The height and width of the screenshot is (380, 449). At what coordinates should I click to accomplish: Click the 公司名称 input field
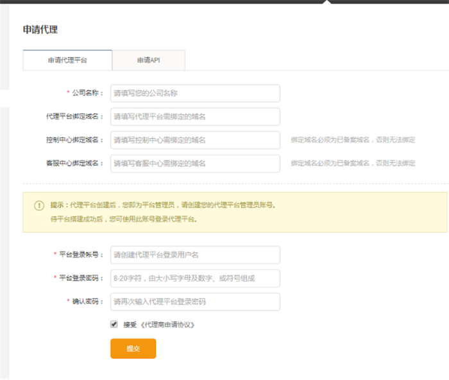[x=195, y=93]
